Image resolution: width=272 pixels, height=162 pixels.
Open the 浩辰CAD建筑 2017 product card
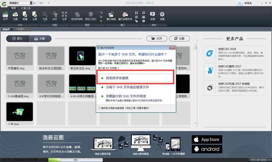[x=235, y=71]
